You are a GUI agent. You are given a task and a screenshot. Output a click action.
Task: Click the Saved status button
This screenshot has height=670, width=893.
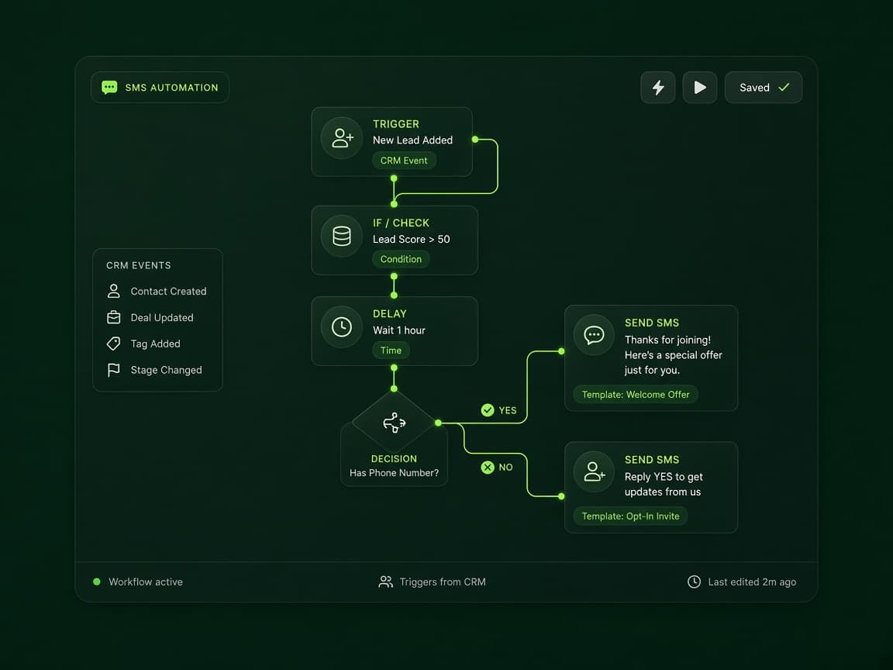pos(763,87)
